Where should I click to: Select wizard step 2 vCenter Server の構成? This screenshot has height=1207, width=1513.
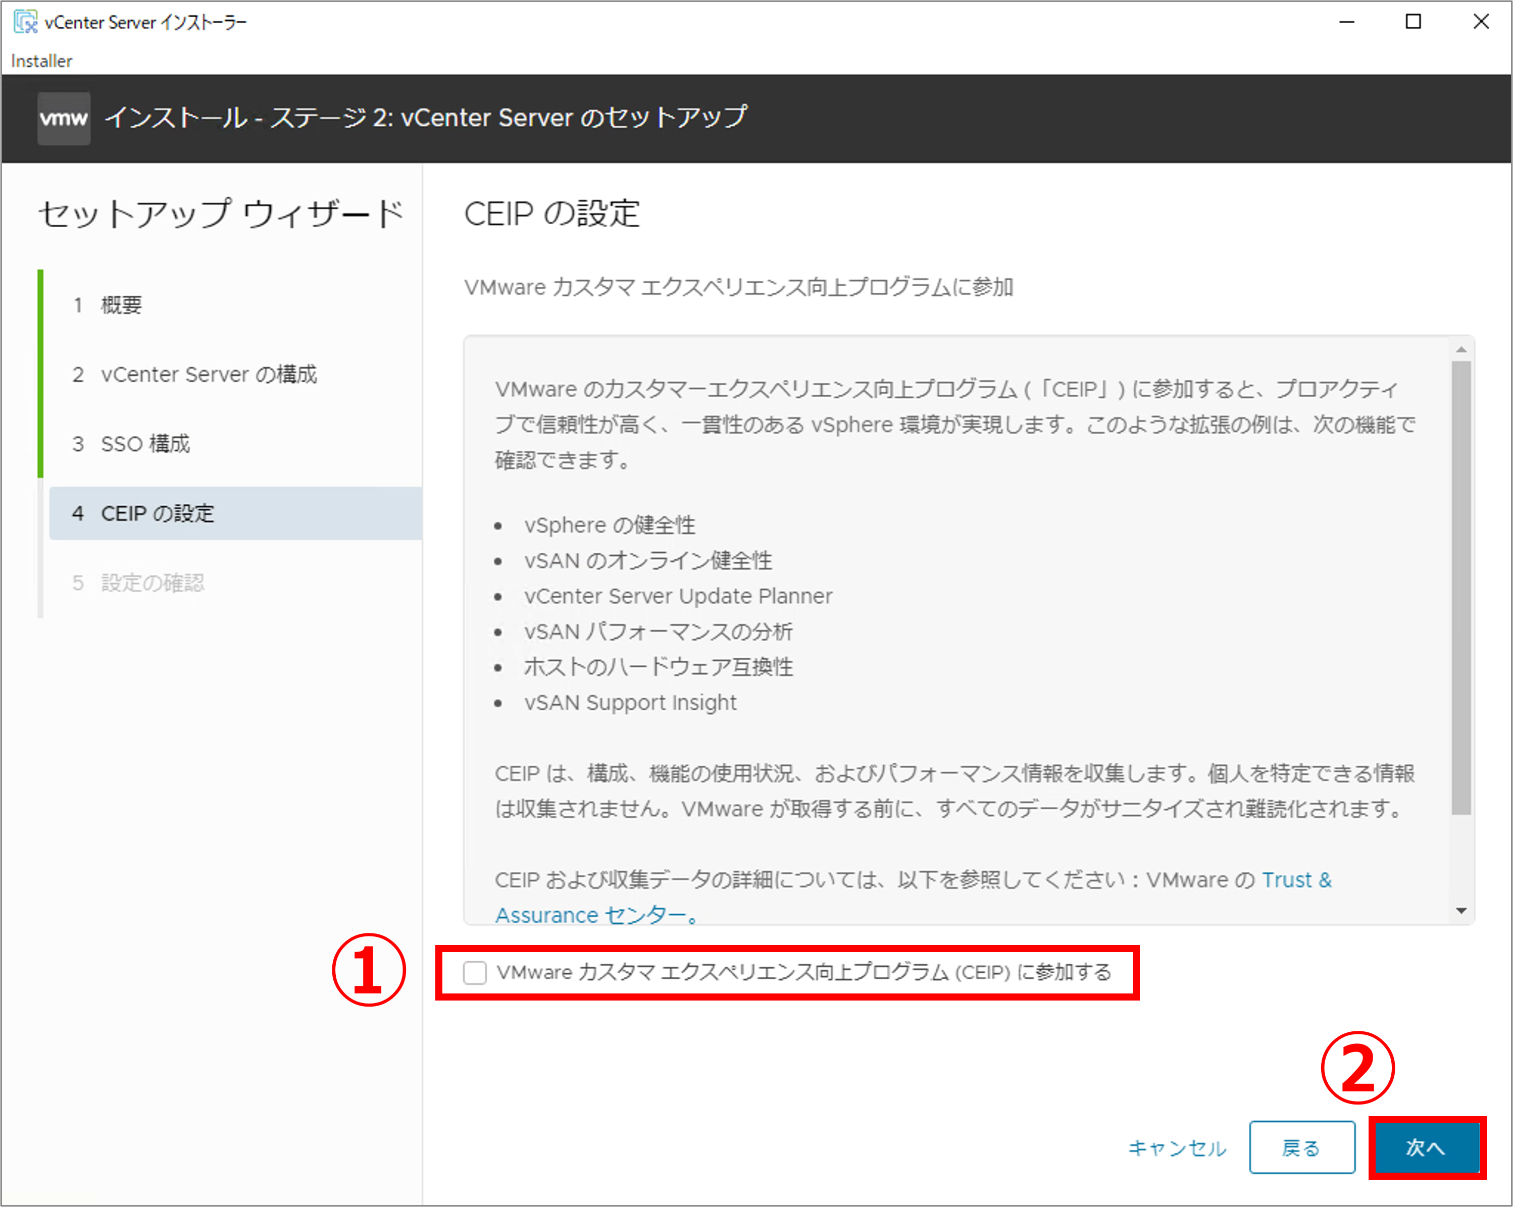coord(194,375)
